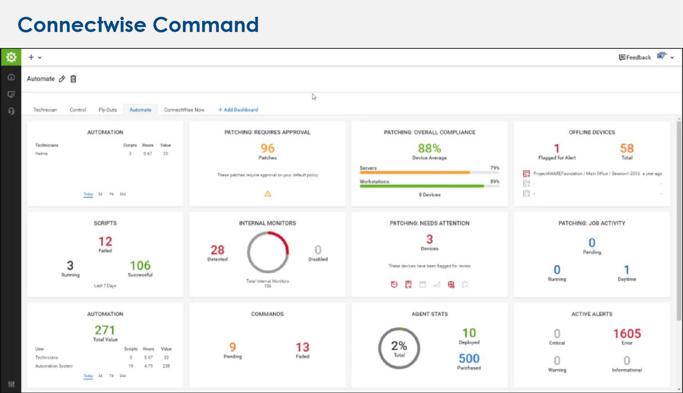The width and height of the screenshot is (683, 393).
Task: Switch to the Control tab
Action: (78, 110)
